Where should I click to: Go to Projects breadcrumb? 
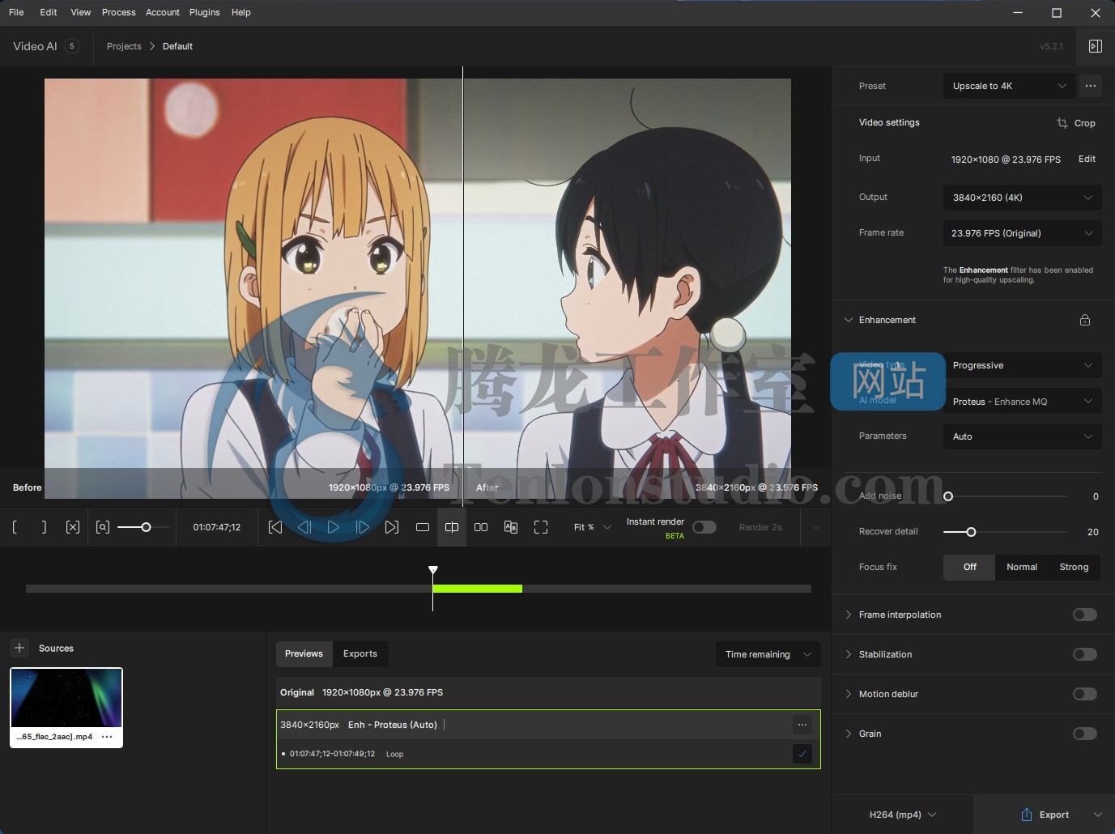tap(124, 46)
